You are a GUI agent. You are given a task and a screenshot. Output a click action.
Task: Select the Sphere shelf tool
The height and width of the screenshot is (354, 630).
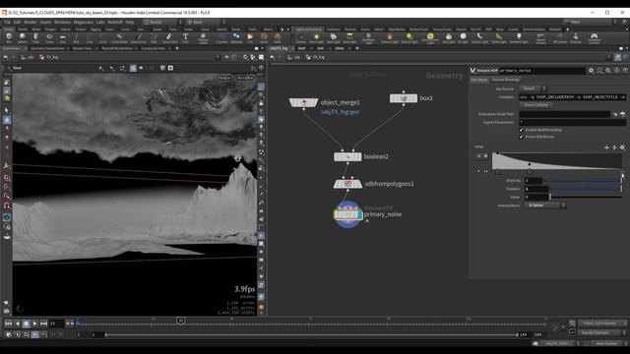22,37
